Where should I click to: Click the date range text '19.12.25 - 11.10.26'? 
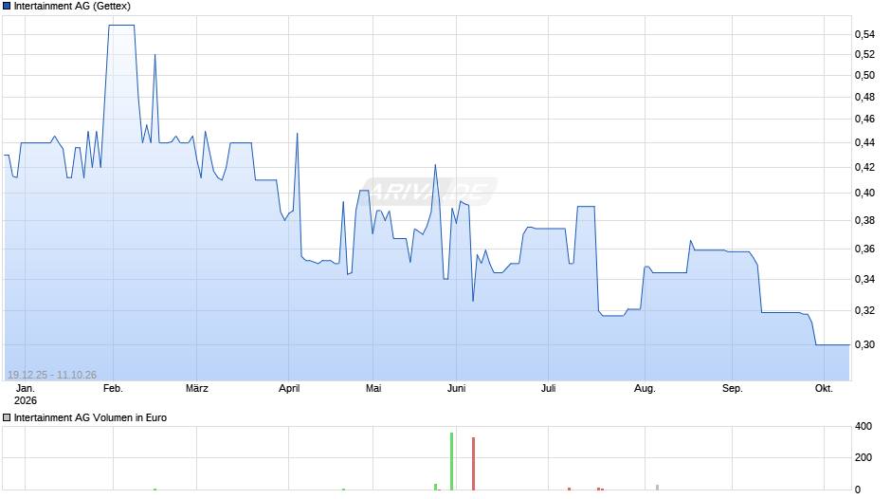click(52, 375)
